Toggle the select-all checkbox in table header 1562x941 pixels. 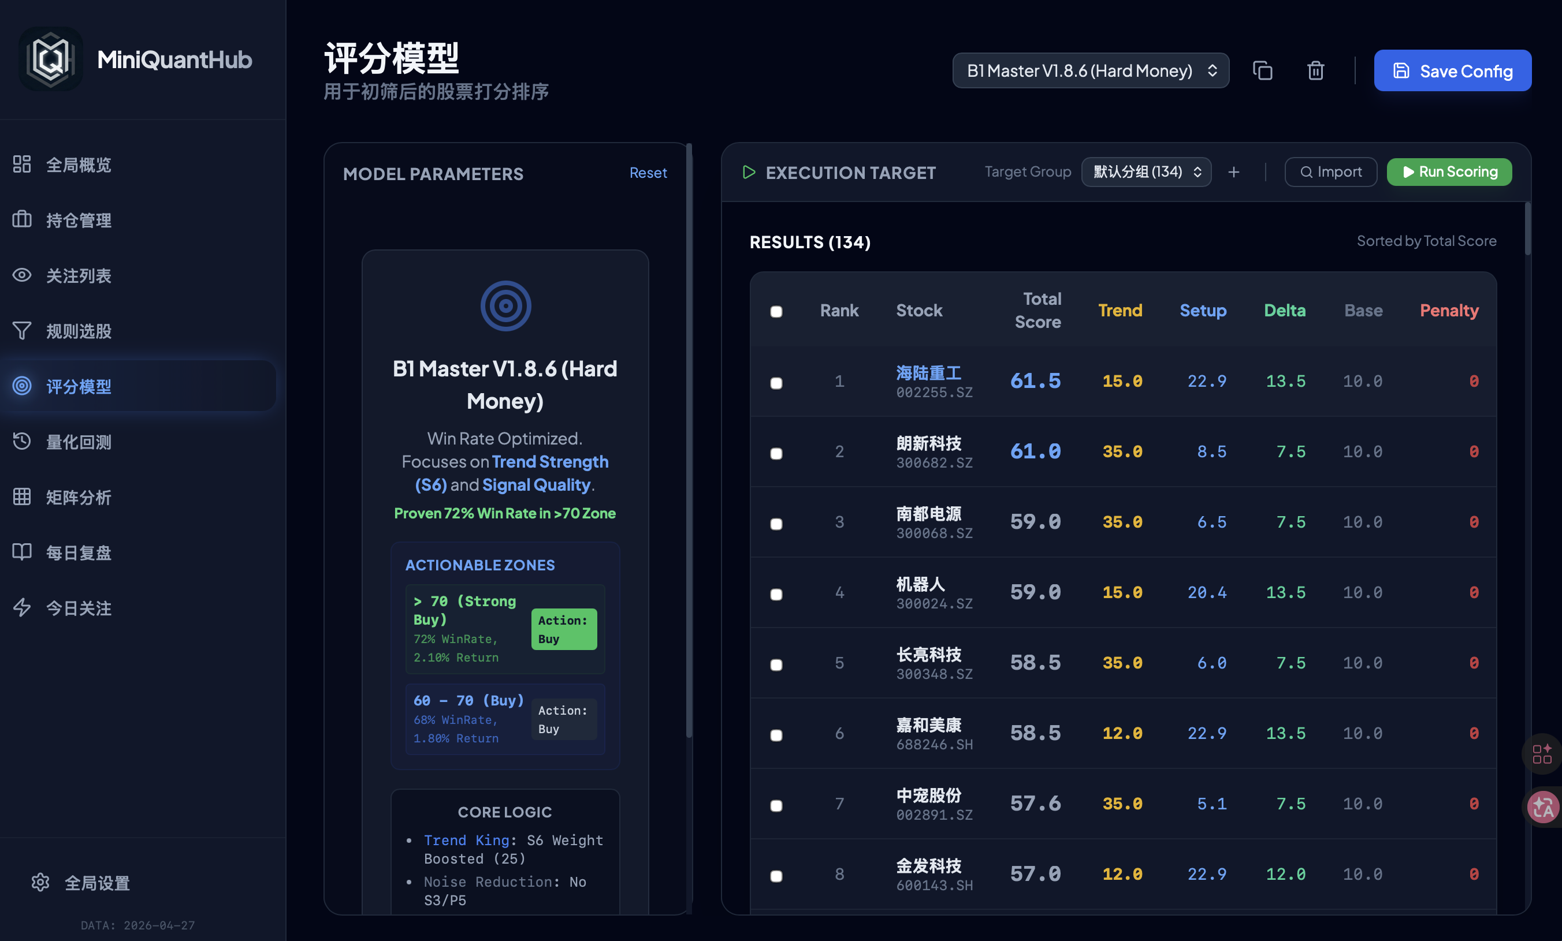click(x=776, y=311)
